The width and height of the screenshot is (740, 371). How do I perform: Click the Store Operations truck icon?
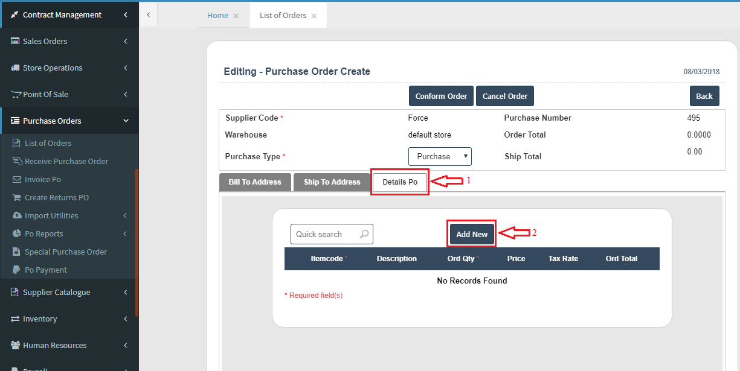15,68
